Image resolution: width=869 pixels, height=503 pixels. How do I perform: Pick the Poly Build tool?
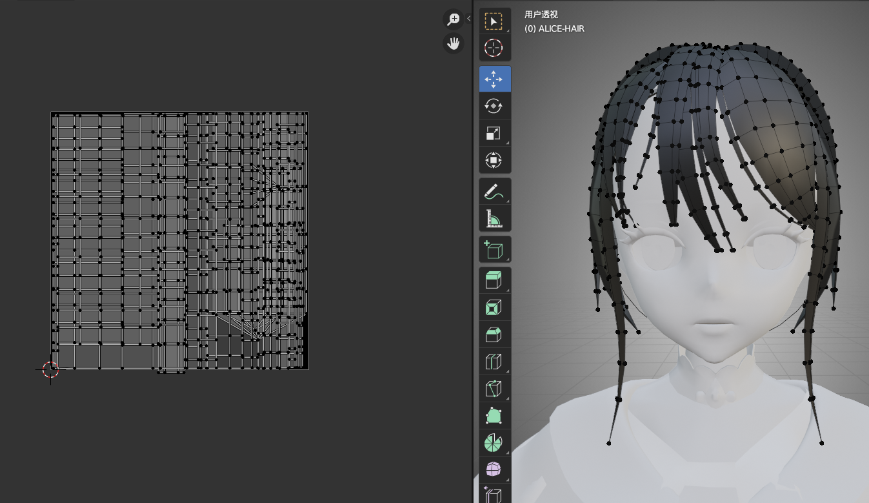(x=494, y=415)
